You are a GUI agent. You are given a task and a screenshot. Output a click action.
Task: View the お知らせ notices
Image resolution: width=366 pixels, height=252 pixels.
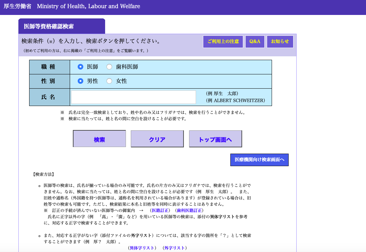pos(280,41)
